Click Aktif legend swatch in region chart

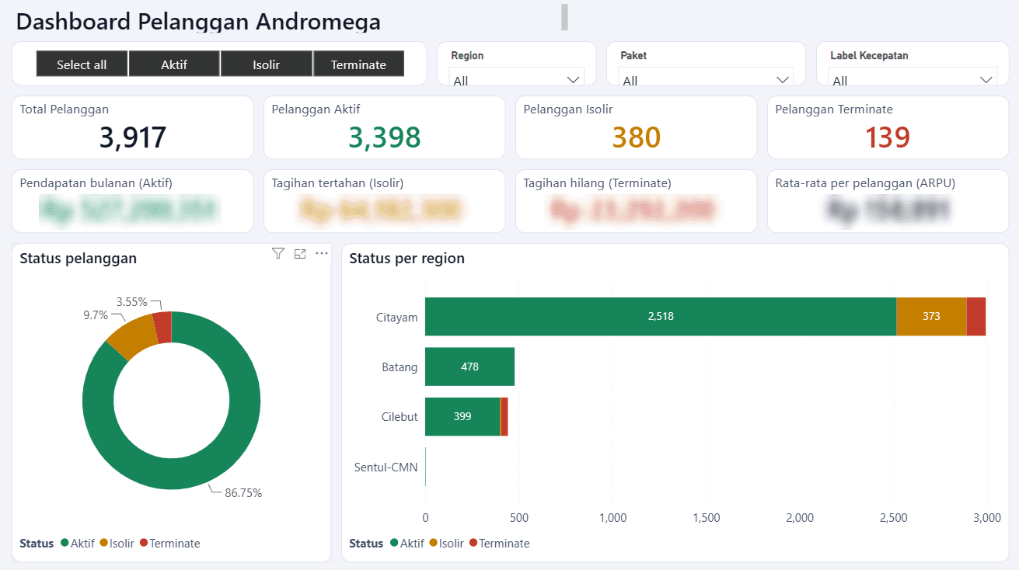coord(394,544)
